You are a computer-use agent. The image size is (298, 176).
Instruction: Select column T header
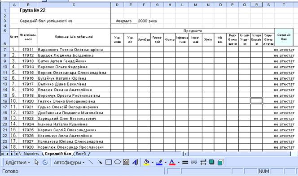coord(284,5)
